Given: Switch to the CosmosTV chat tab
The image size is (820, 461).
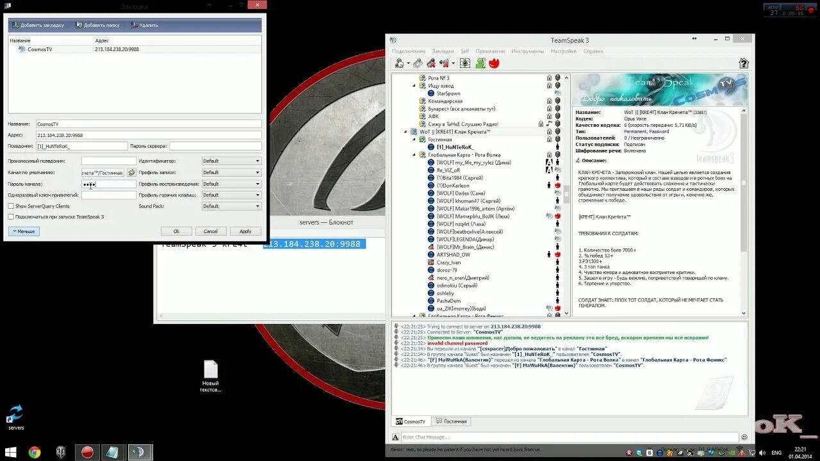Looking at the screenshot, I should tap(410, 421).
